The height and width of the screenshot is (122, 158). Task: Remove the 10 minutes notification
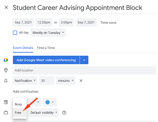pyautogui.click(x=81, y=81)
